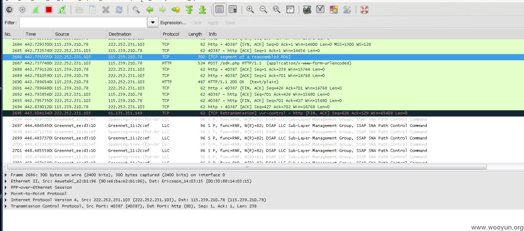This screenshot has width=524, height=231.
Task: Jump to the first packet
Action: click(x=189, y=10)
